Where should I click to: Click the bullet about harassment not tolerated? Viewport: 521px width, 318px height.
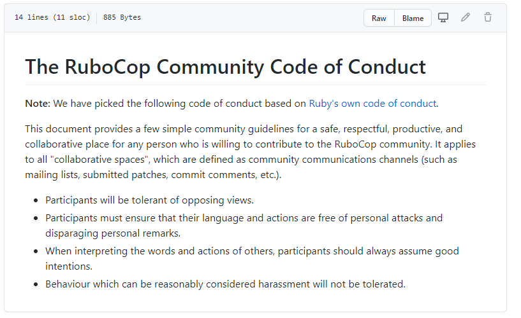(x=225, y=284)
